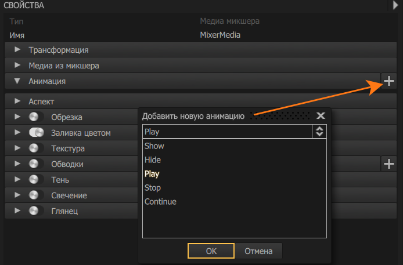Disable the Заливка цветом toggle

(37, 133)
